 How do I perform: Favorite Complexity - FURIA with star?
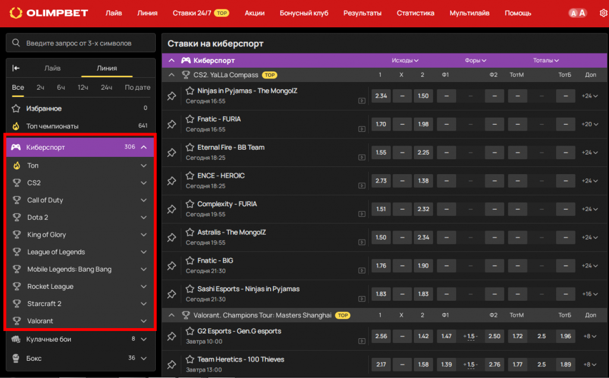[190, 204]
